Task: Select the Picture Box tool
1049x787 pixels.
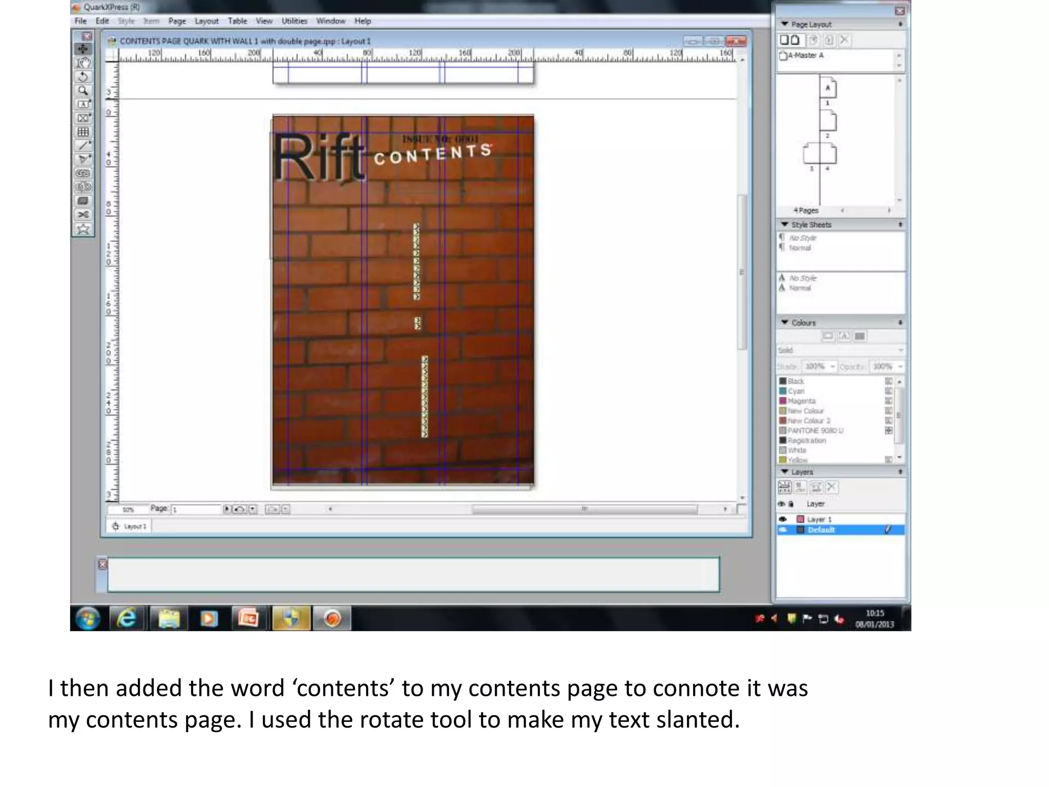Action: pyautogui.click(x=83, y=118)
